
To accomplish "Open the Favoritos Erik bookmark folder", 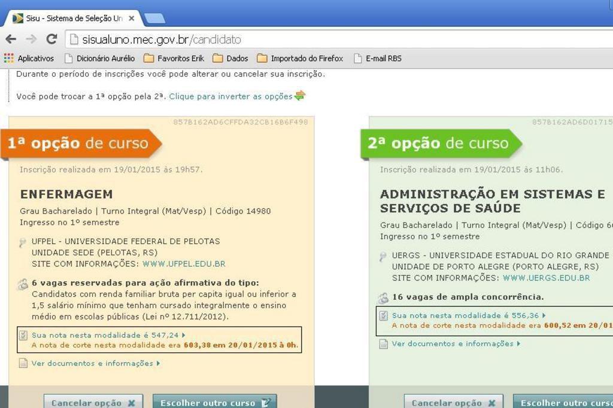I will click(174, 58).
